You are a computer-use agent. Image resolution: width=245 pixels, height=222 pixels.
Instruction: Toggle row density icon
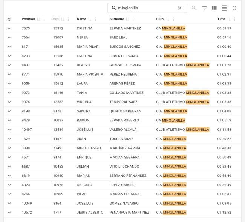click(224, 8)
